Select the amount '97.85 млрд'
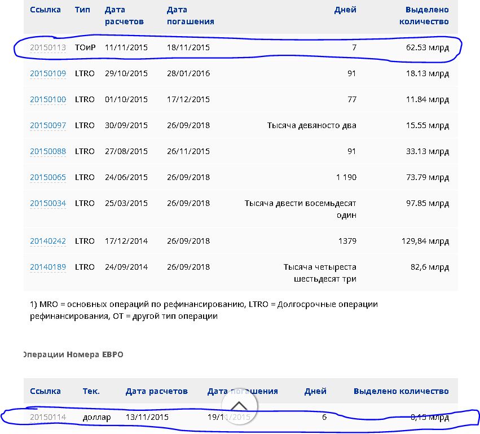Viewport: 480px width, 434px height. [x=428, y=204]
